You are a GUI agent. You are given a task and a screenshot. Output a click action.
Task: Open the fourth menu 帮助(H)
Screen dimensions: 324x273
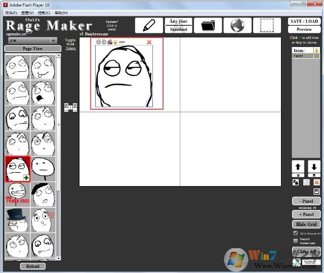tap(61, 13)
